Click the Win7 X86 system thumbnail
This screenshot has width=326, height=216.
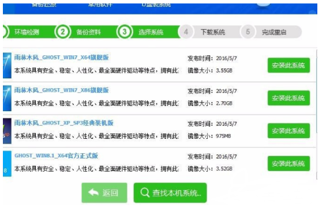point(7,98)
